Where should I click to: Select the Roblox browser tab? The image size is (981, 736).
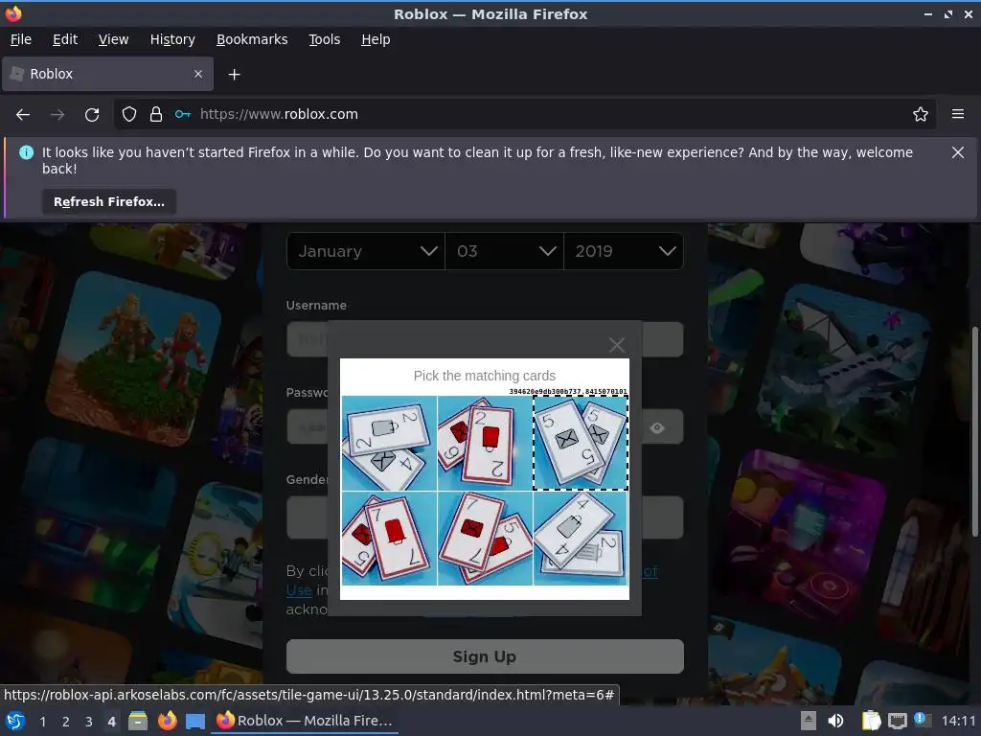point(107,74)
